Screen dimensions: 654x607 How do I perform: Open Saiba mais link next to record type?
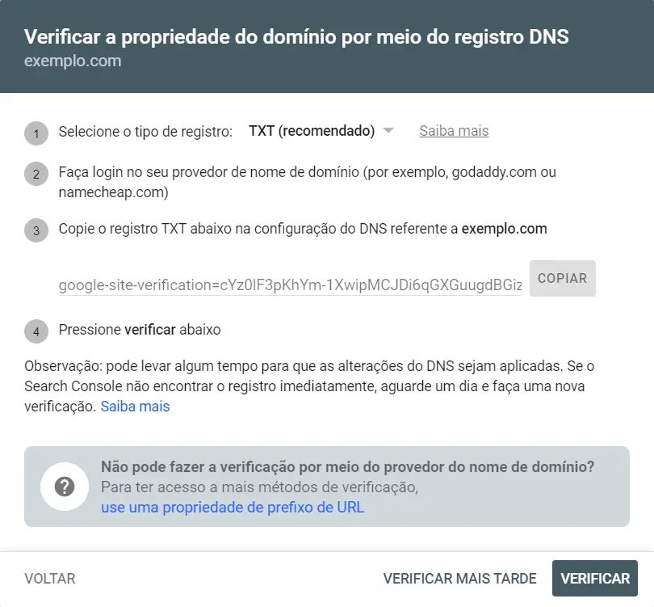(x=454, y=131)
